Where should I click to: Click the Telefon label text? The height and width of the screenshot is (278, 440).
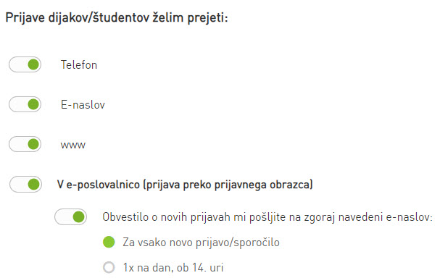tap(79, 64)
